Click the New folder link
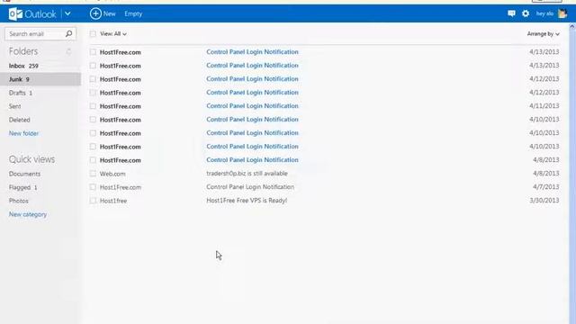Image resolution: width=576 pixels, height=324 pixels. point(23,133)
